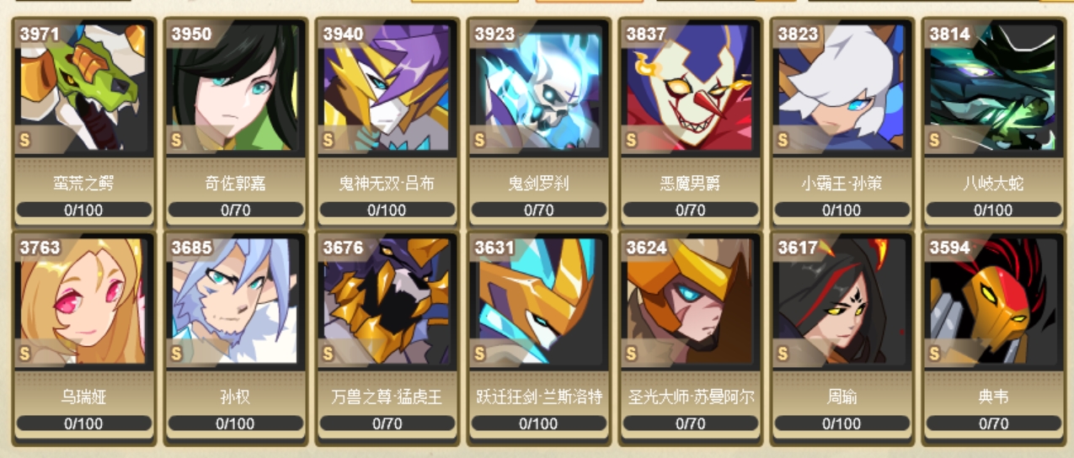Click the 3594 score on 典韦 card
The height and width of the screenshot is (458, 1074).
949,248
